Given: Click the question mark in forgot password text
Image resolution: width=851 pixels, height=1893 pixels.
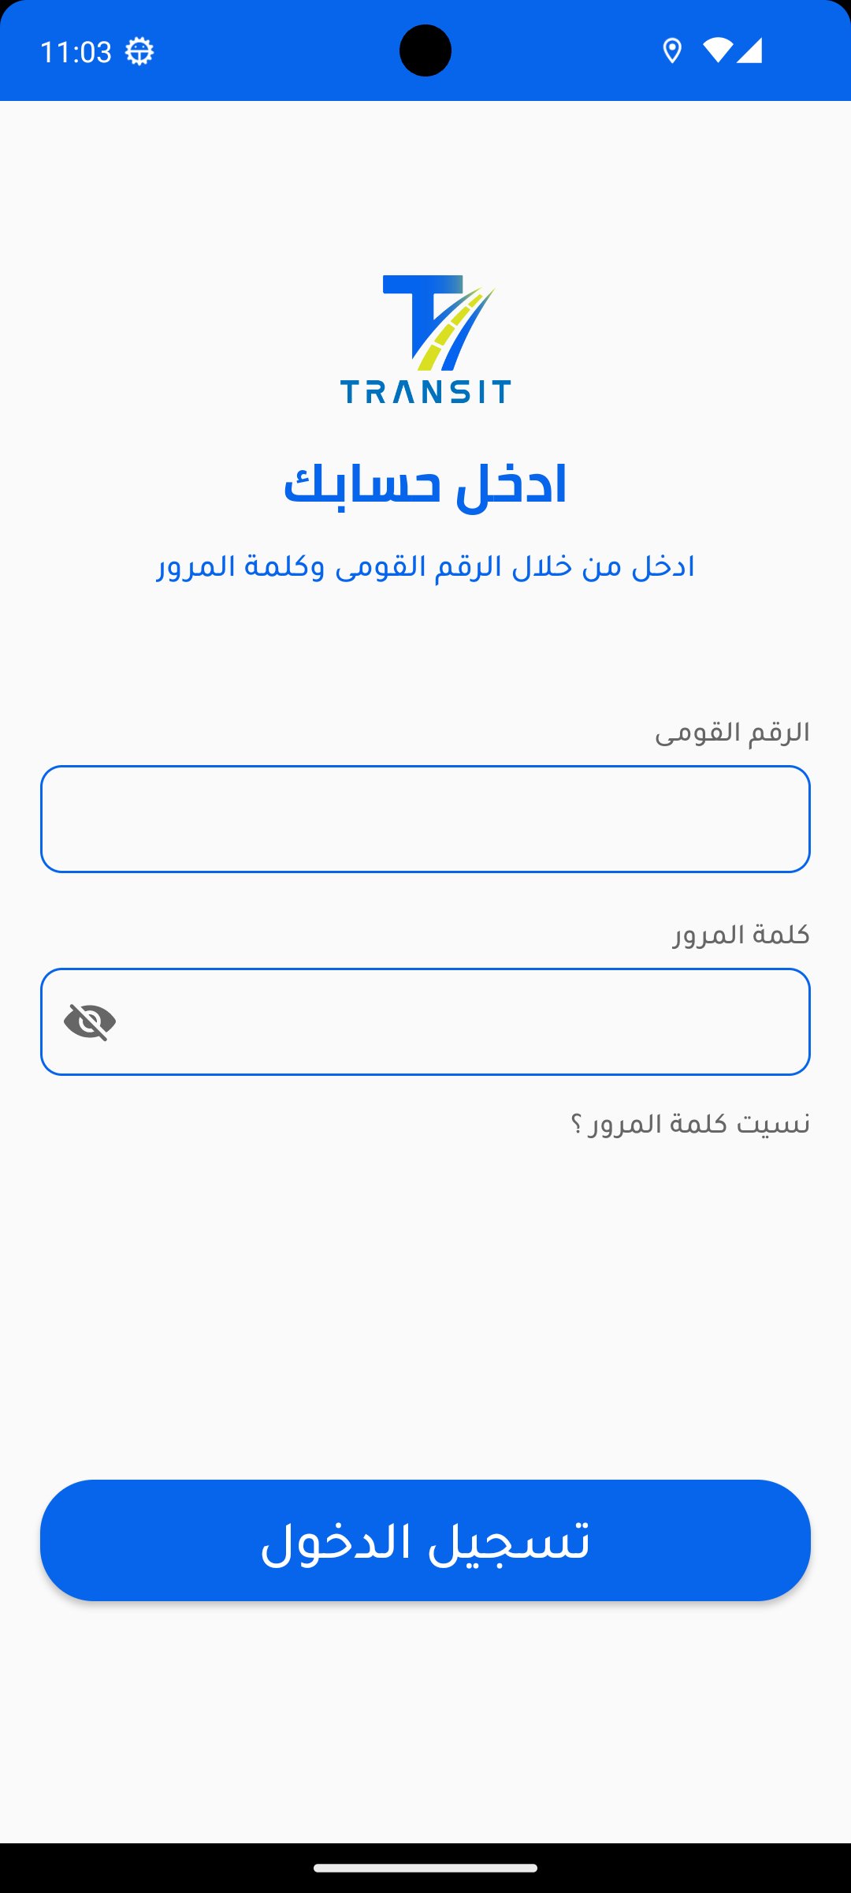Looking at the screenshot, I should tap(576, 1125).
